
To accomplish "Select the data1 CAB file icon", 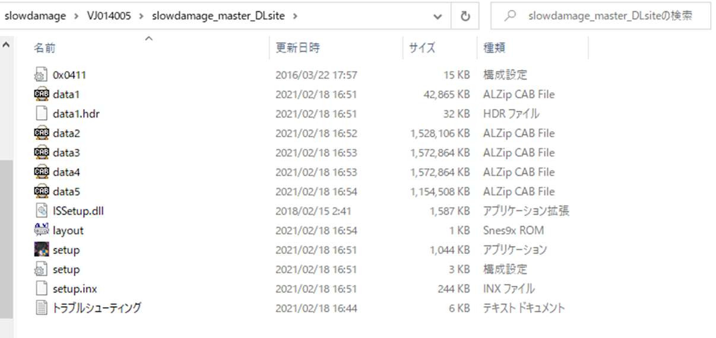I will tap(41, 94).
